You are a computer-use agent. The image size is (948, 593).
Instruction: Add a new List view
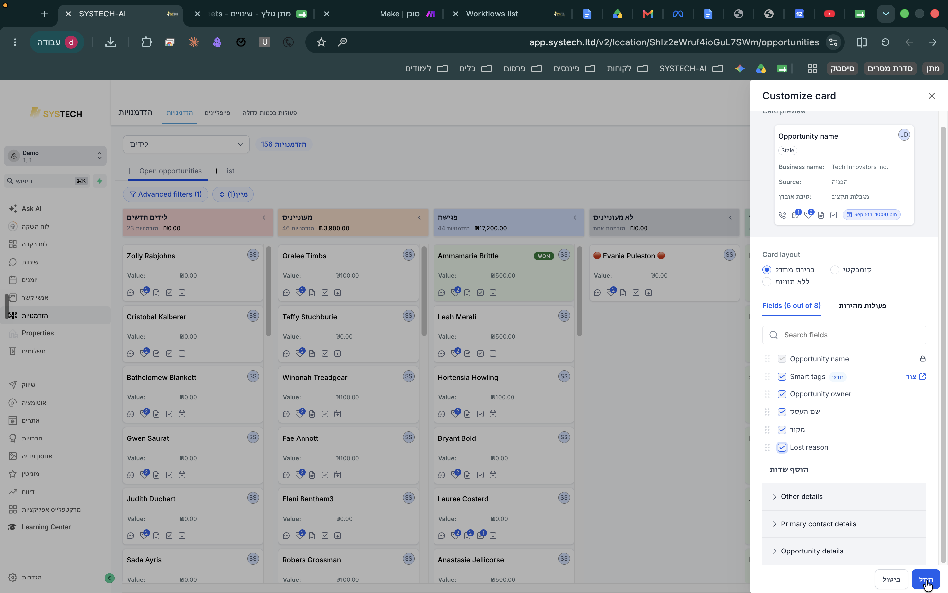224,171
